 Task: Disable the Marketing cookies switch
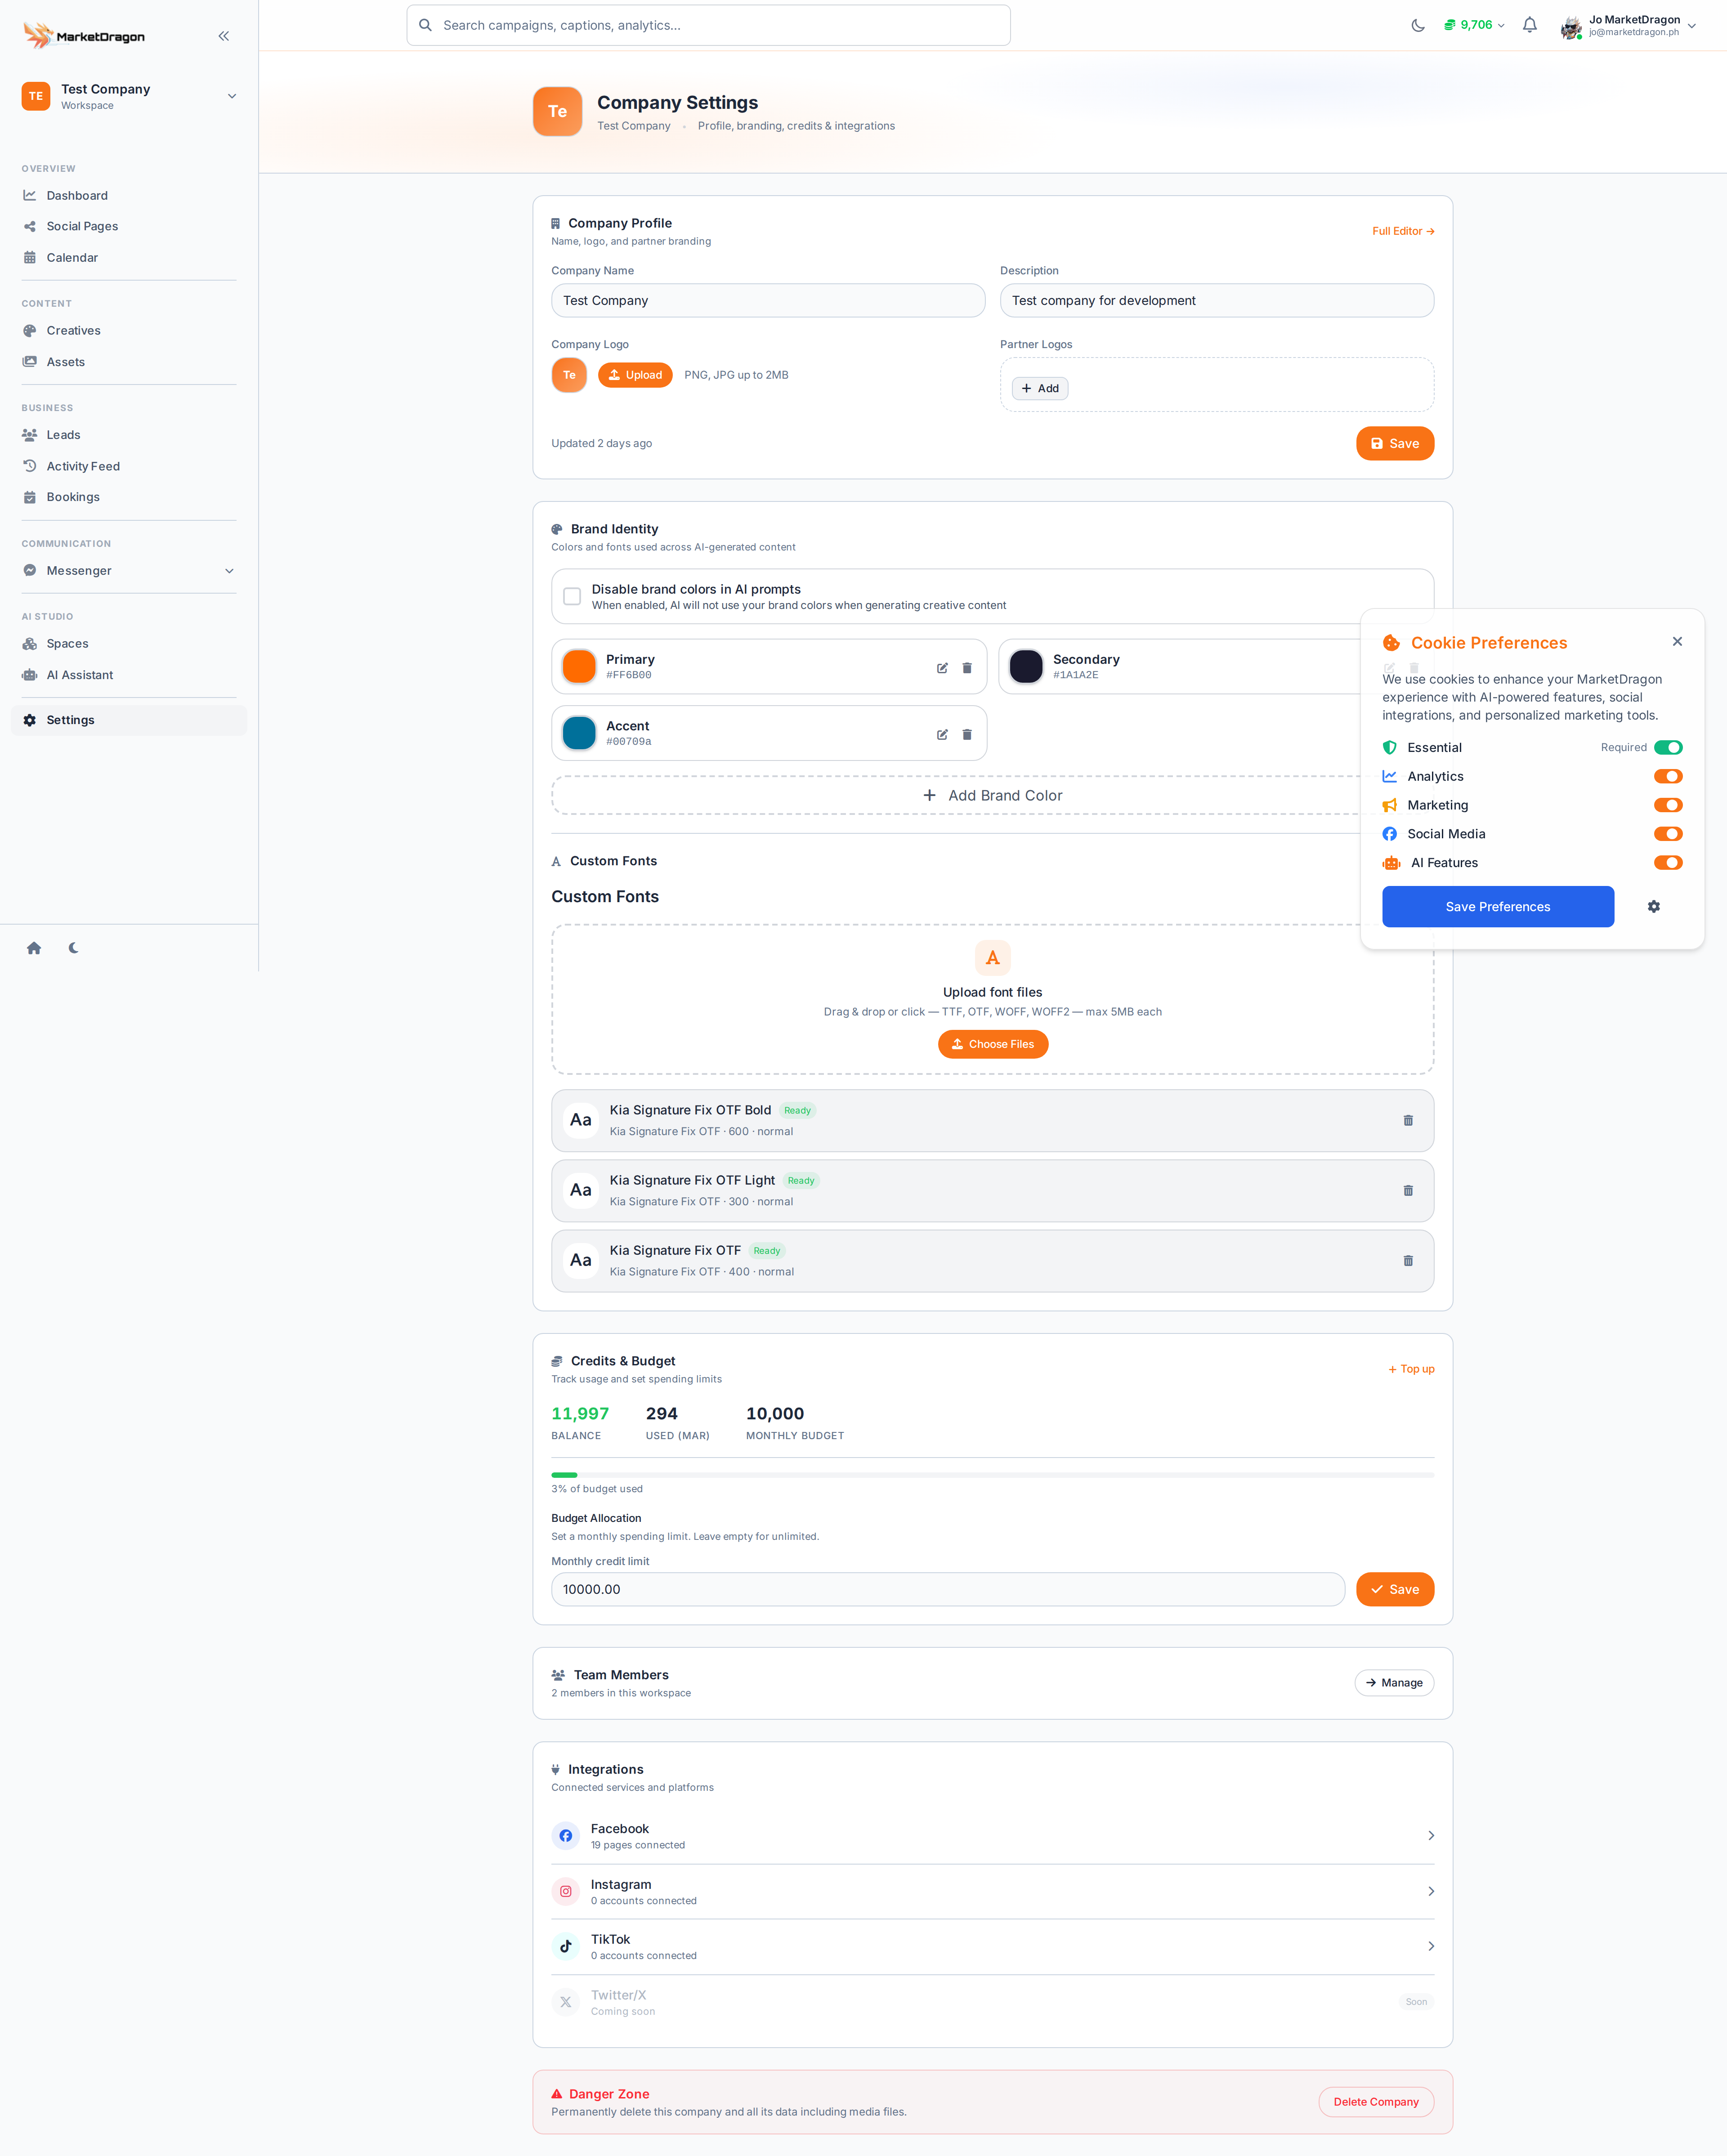tap(1668, 805)
